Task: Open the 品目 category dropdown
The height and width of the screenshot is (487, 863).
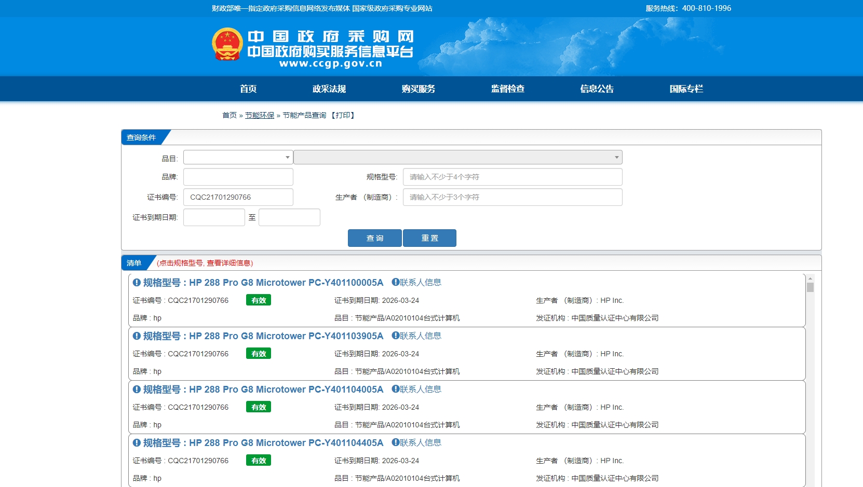Action: click(238, 157)
